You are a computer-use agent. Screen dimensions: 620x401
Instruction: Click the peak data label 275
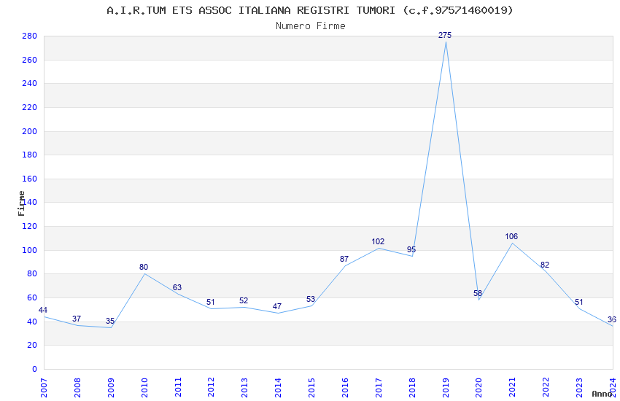tap(445, 35)
